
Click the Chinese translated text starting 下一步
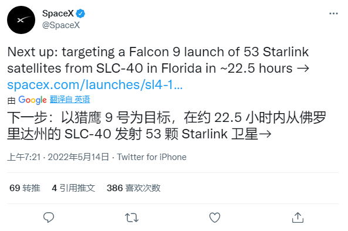167,125
